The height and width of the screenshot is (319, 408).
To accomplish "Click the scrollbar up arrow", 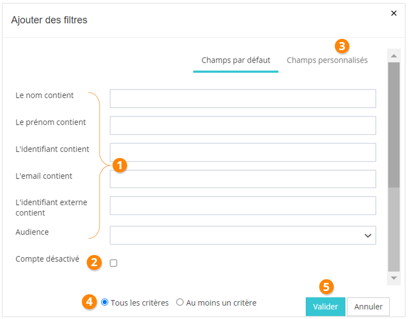I will coord(393,56).
